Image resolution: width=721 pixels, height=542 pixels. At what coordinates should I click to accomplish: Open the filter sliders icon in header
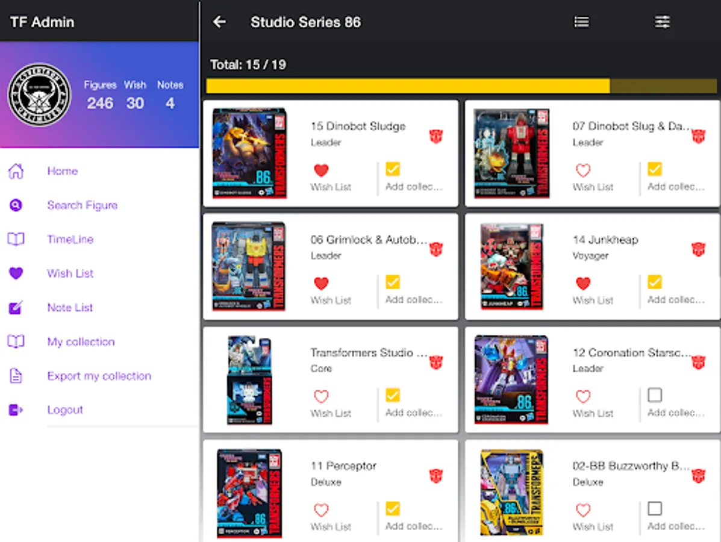(x=662, y=22)
